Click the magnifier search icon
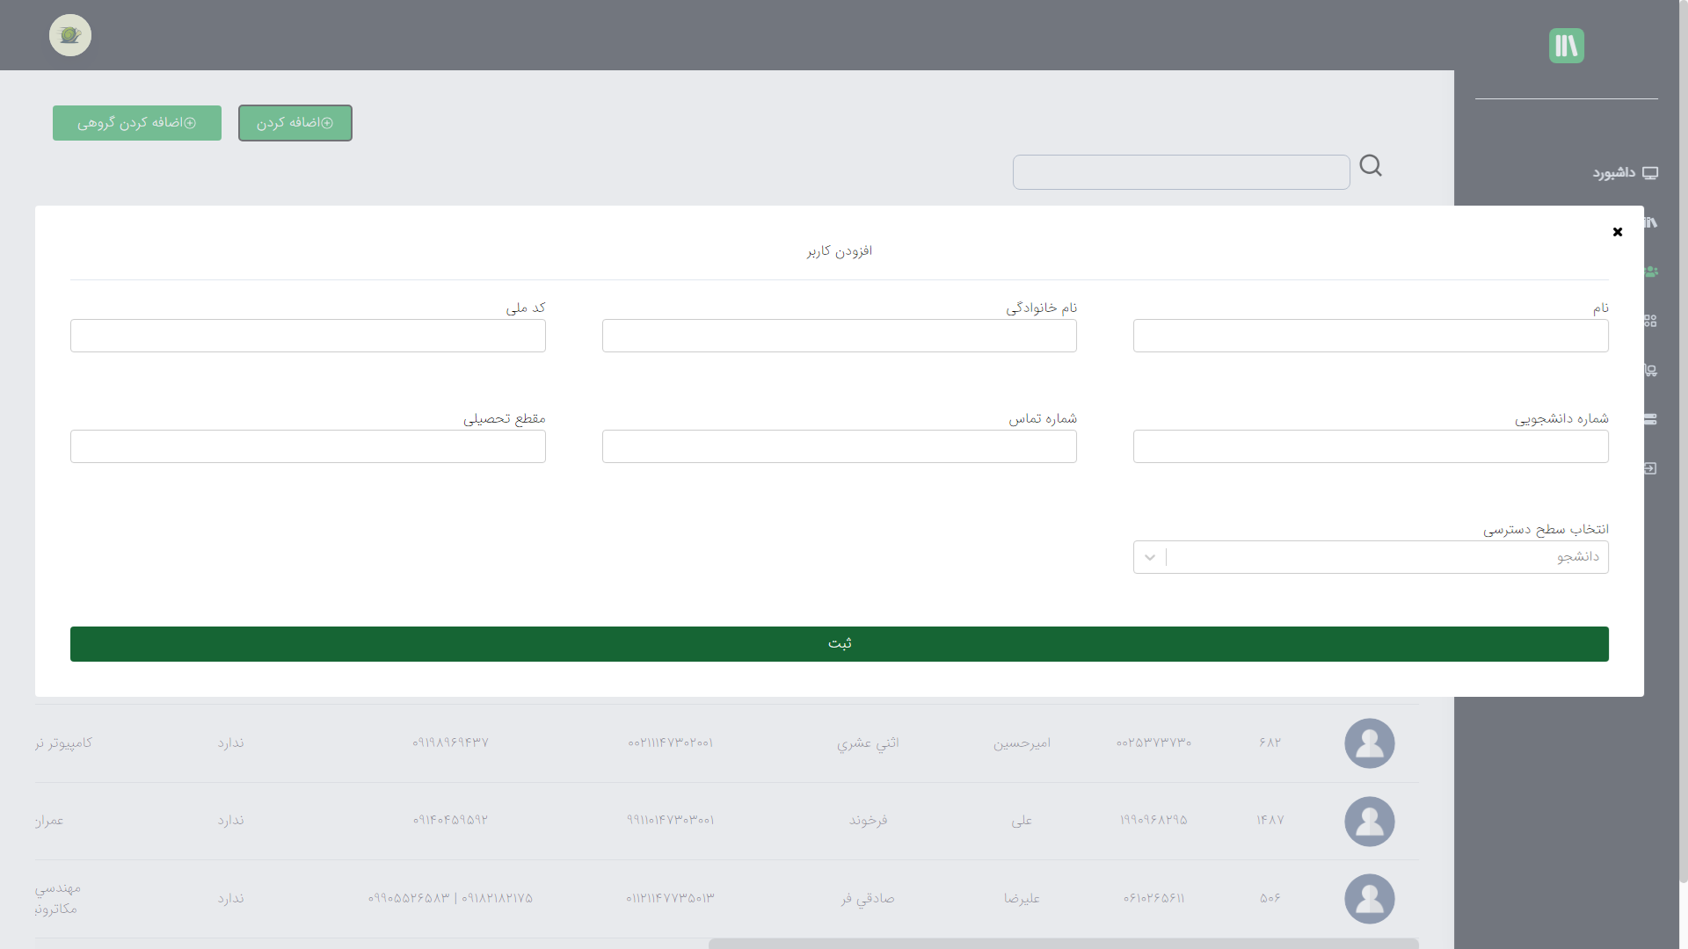This screenshot has height=949, width=1688. coord(1371,166)
